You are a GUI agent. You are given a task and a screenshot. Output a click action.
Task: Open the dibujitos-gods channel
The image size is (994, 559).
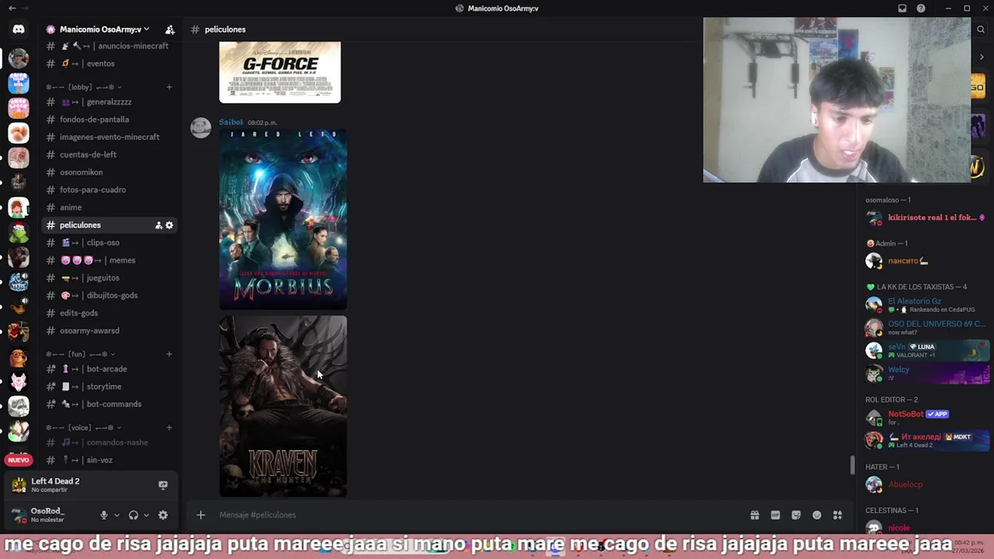(109, 295)
